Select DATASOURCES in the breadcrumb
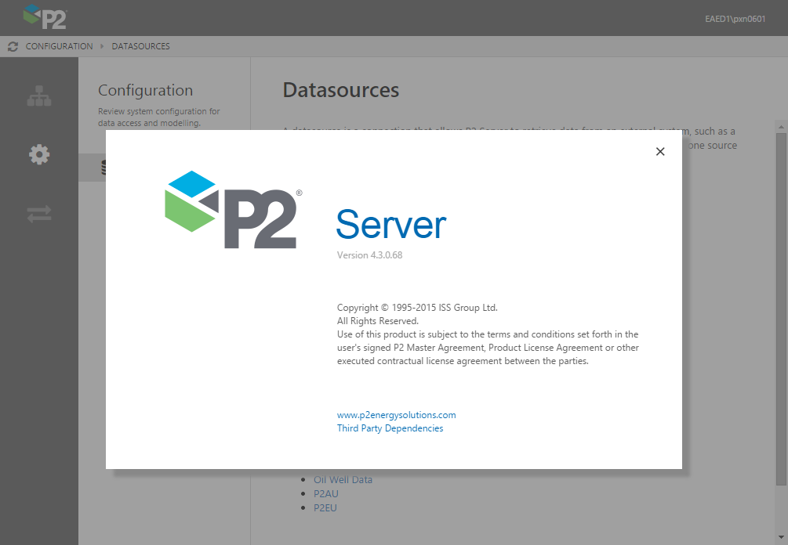The width and height of the screenshot is (788, 545). click(x=140, y=46)
